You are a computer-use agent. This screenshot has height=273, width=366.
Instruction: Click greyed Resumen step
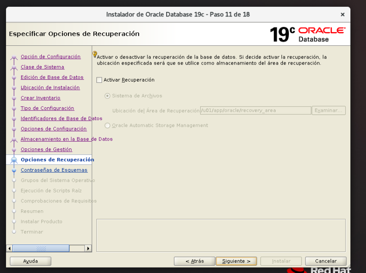tap(32, 211)
